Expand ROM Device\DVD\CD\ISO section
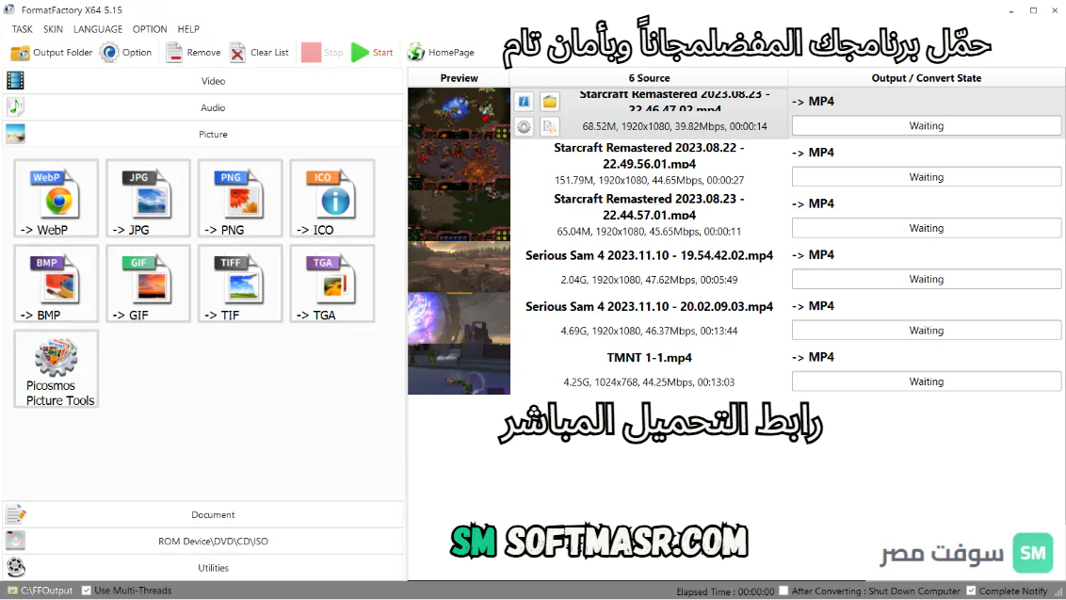This screenshot has width=1066, height=600. point(203,541)
